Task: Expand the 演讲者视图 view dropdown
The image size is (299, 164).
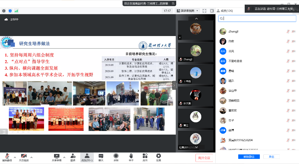Action: click(x=188, y=11)
